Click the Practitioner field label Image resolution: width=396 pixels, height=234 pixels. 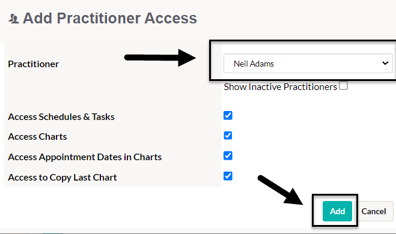pos(33,64)
